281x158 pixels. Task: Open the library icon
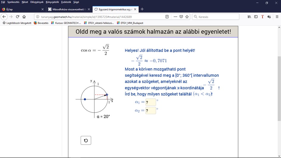249,17
